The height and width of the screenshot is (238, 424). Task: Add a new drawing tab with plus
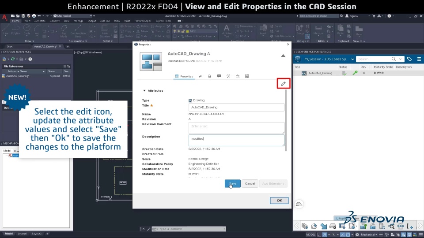point(68,46)
